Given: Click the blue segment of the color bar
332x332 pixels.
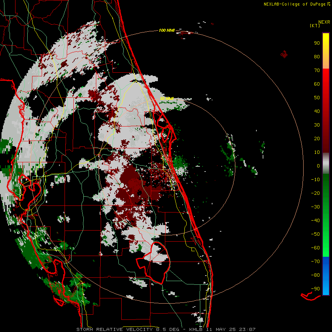Looking at the screenshot, I should tap(326, 276).
